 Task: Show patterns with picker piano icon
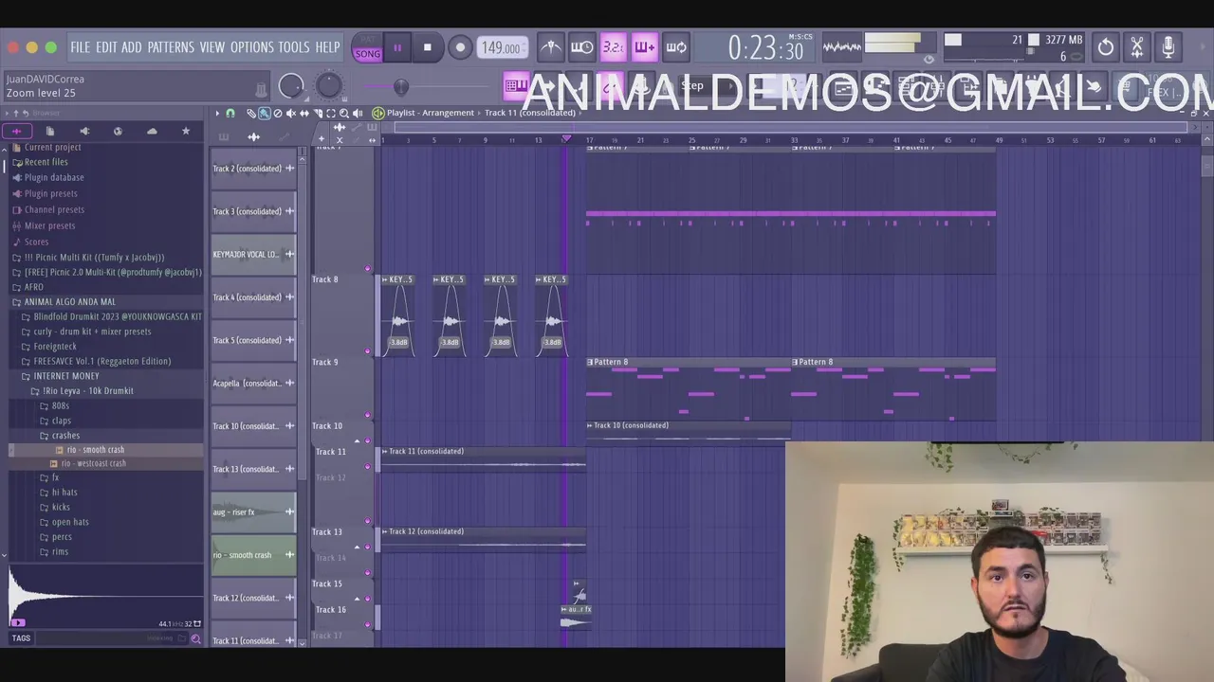(x=224, y=137)
